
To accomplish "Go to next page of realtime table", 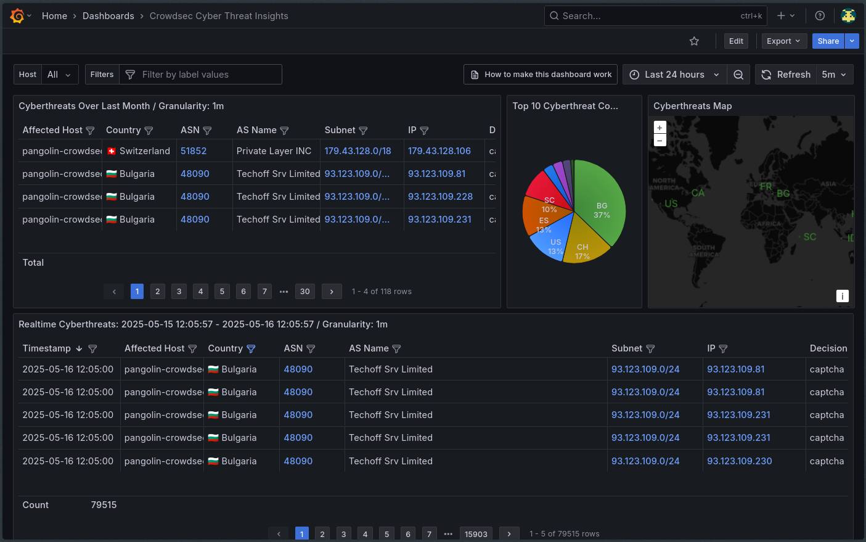I will pos(509,534).
